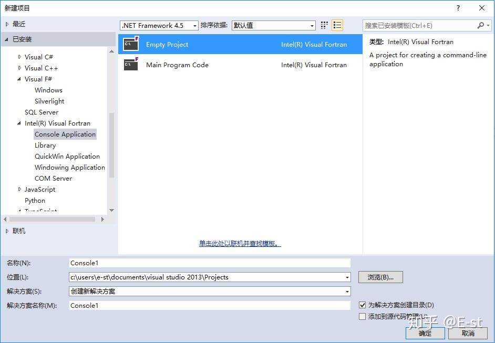Collapse the Intel(R) Visual Fortran node
The image size is (495, 343).
tap(18, 123)
